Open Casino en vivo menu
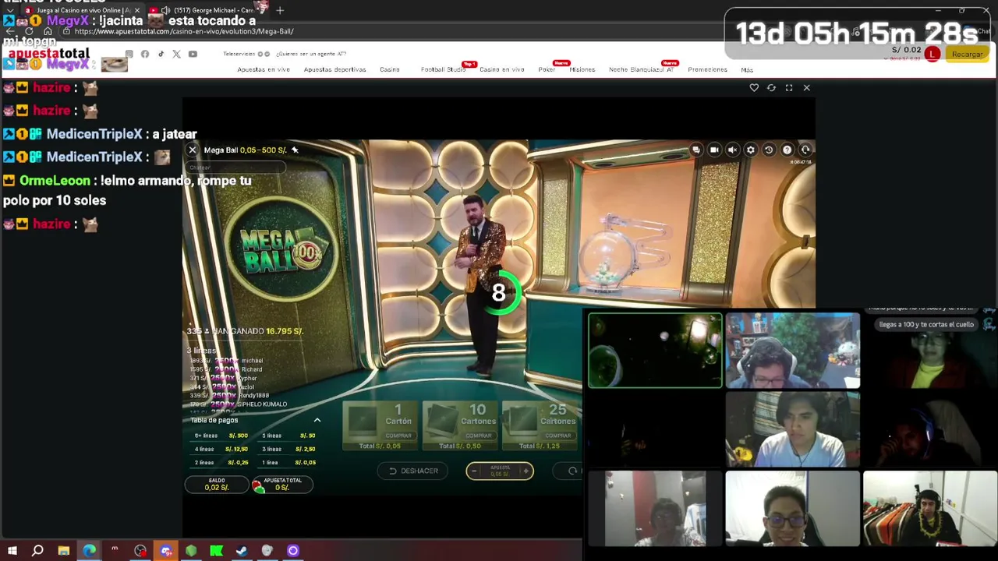 click(502, 69)
